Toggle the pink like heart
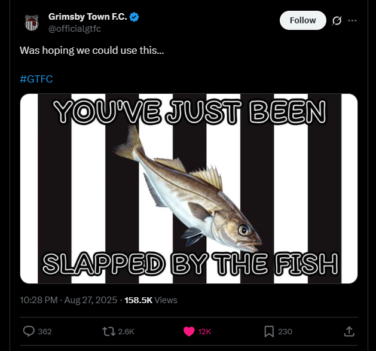Image resolution: width=376 pixels, height=351 pixels. pyautogui.click(x=189, y=331)
